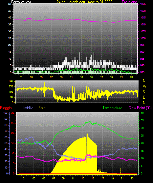Click the green temperature peak

point(90,121)
